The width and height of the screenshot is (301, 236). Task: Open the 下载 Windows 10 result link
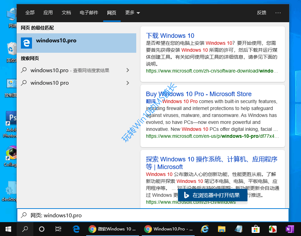pyautogui.click(x=170, y=36)
